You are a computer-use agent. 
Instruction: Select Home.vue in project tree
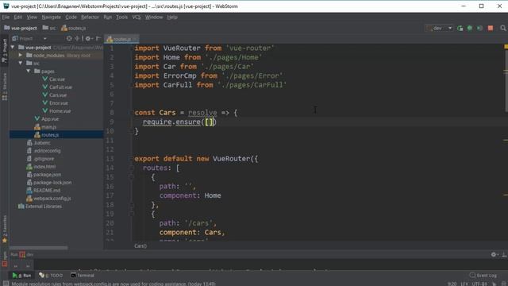[56, 111]
